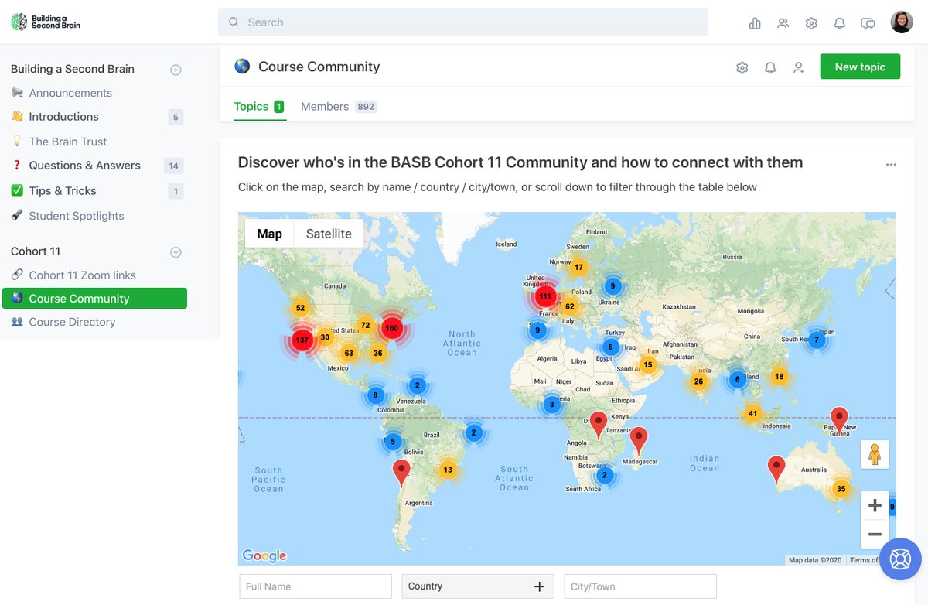
Task: Open Course Community settings gear
Action: 742,68
